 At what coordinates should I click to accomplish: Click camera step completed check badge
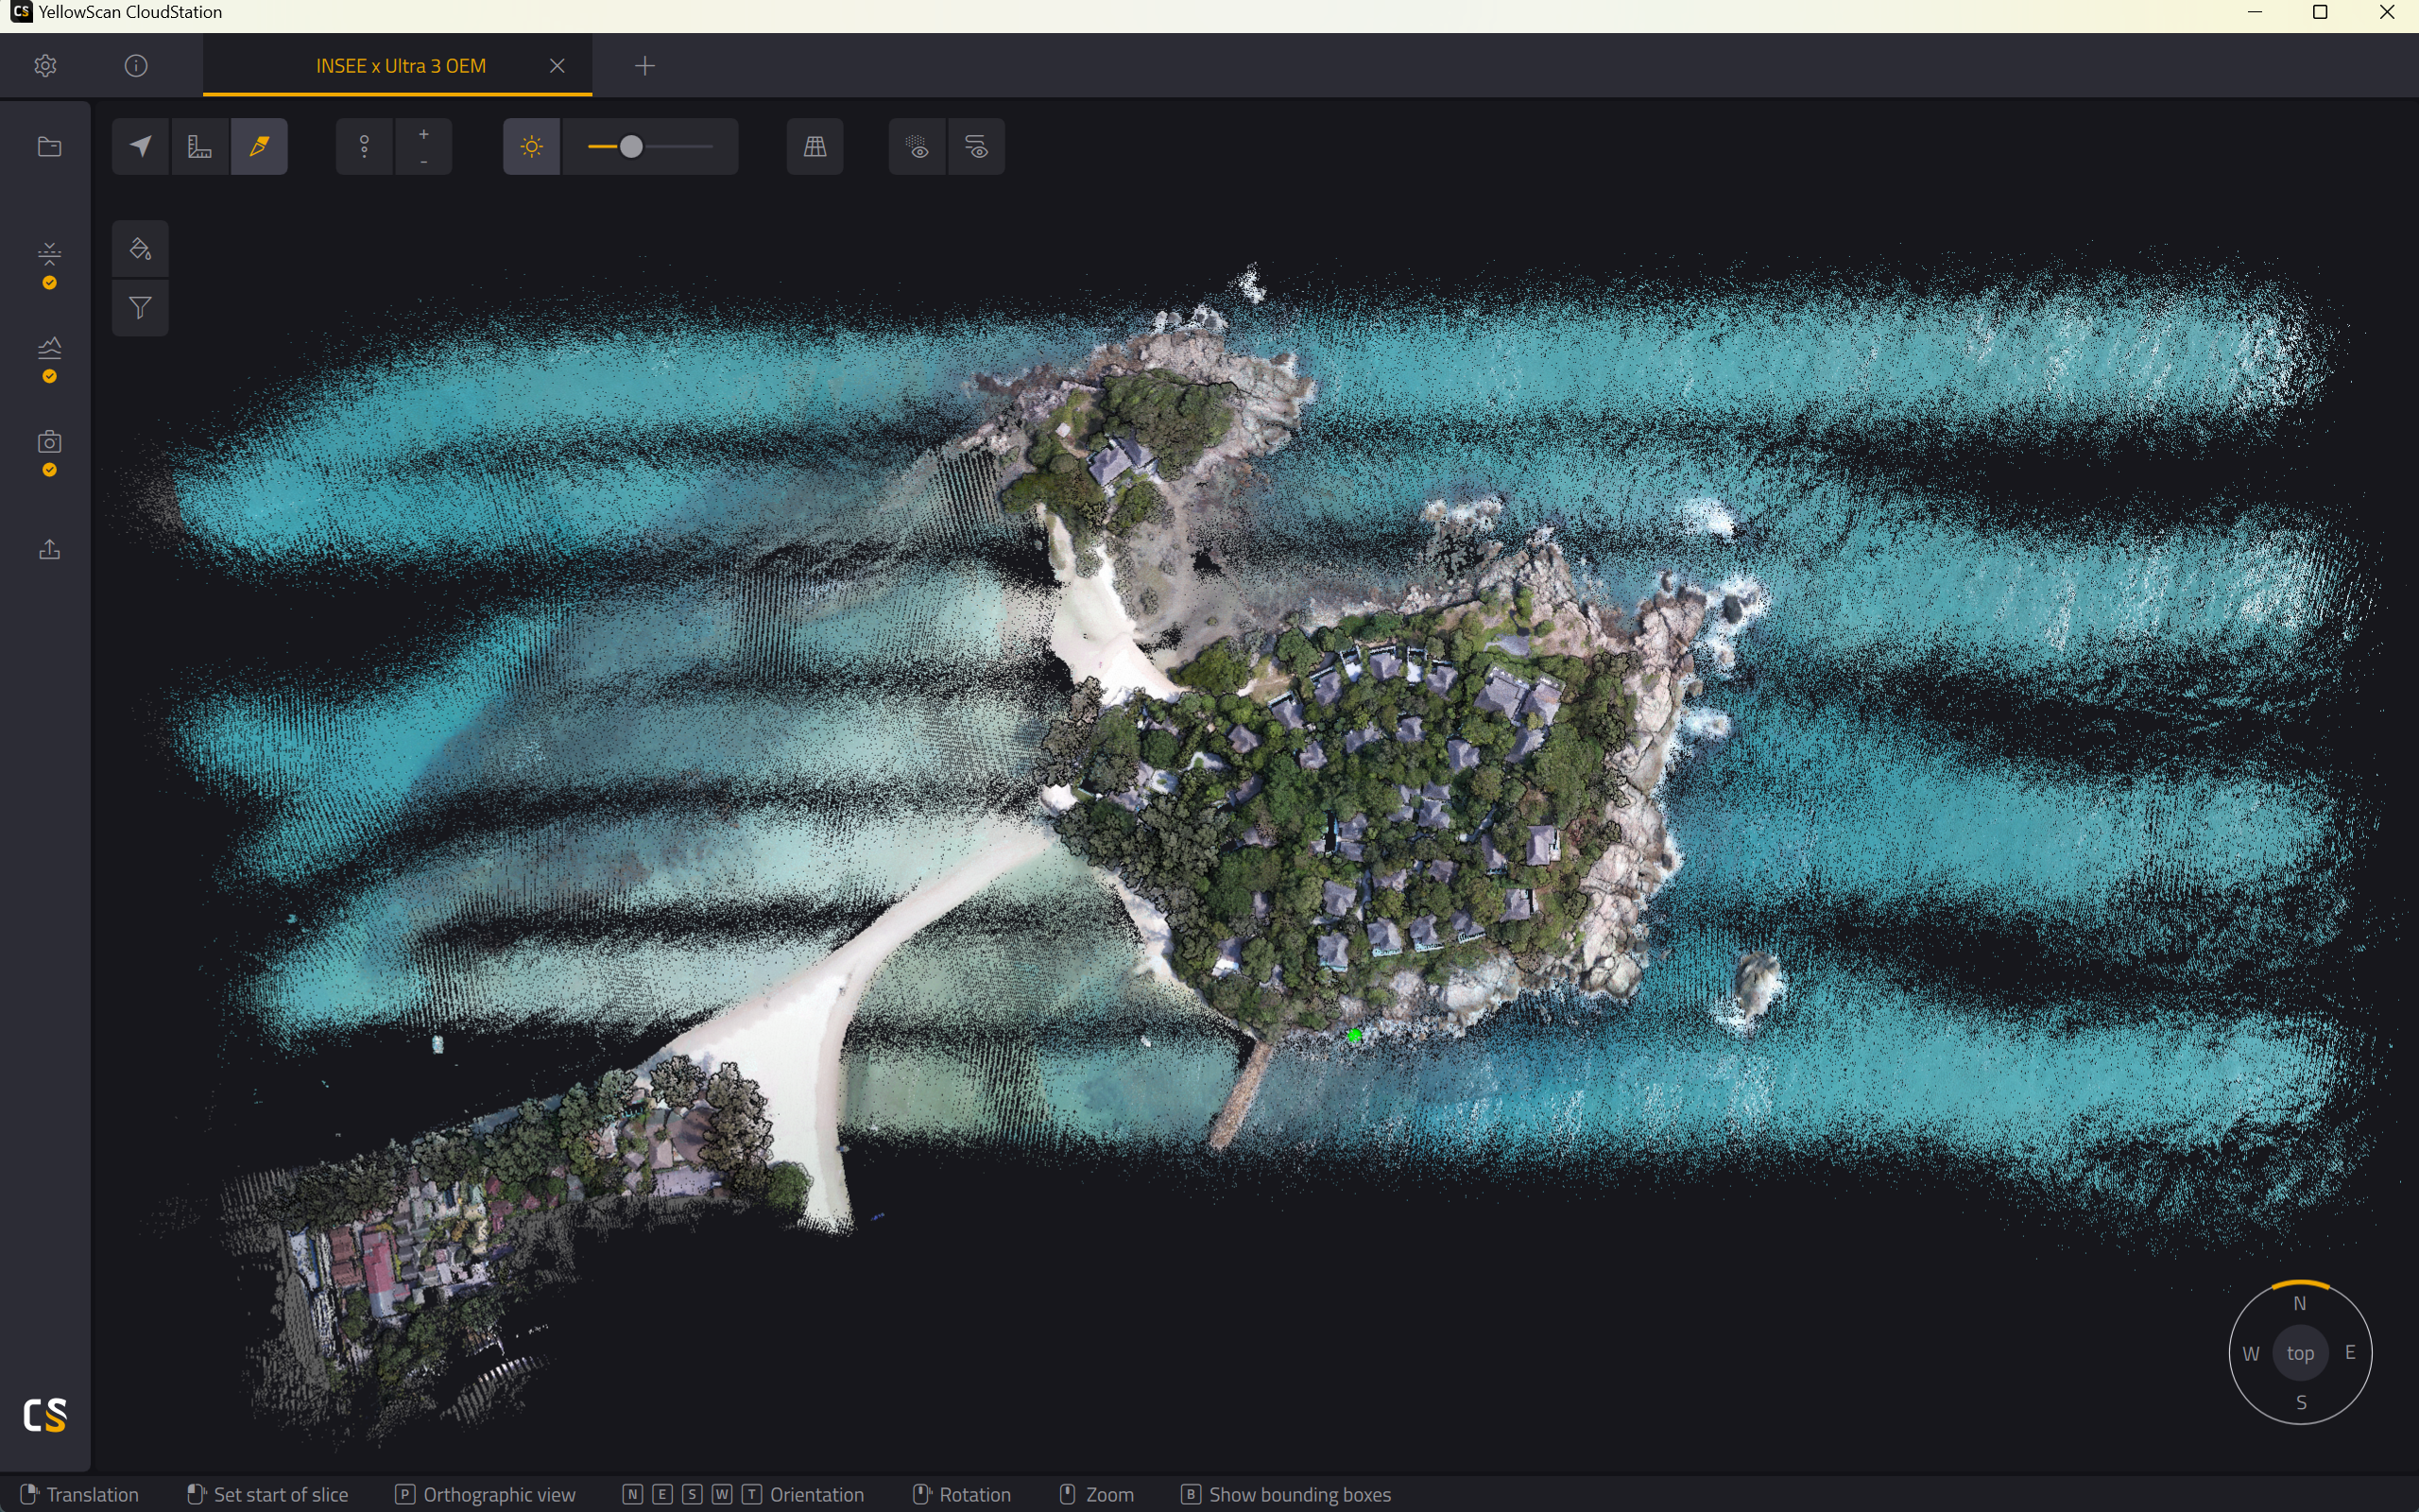click(x=49, y=470)
